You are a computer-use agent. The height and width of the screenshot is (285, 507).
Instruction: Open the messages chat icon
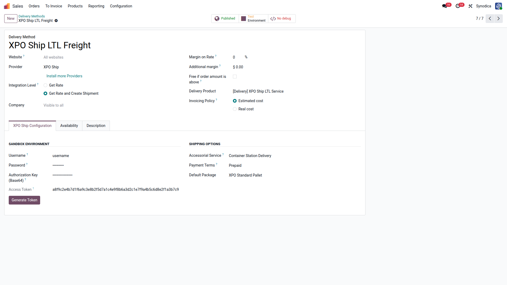[444, 6]
